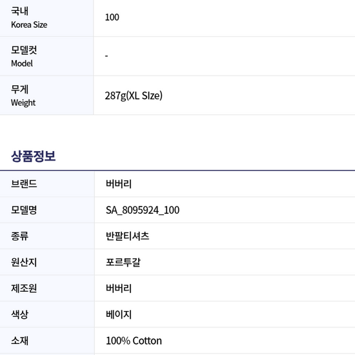Screen dimensions: 355x355
Task: Click the 모델컷 Model label cell
Action: tap(46, 56)
